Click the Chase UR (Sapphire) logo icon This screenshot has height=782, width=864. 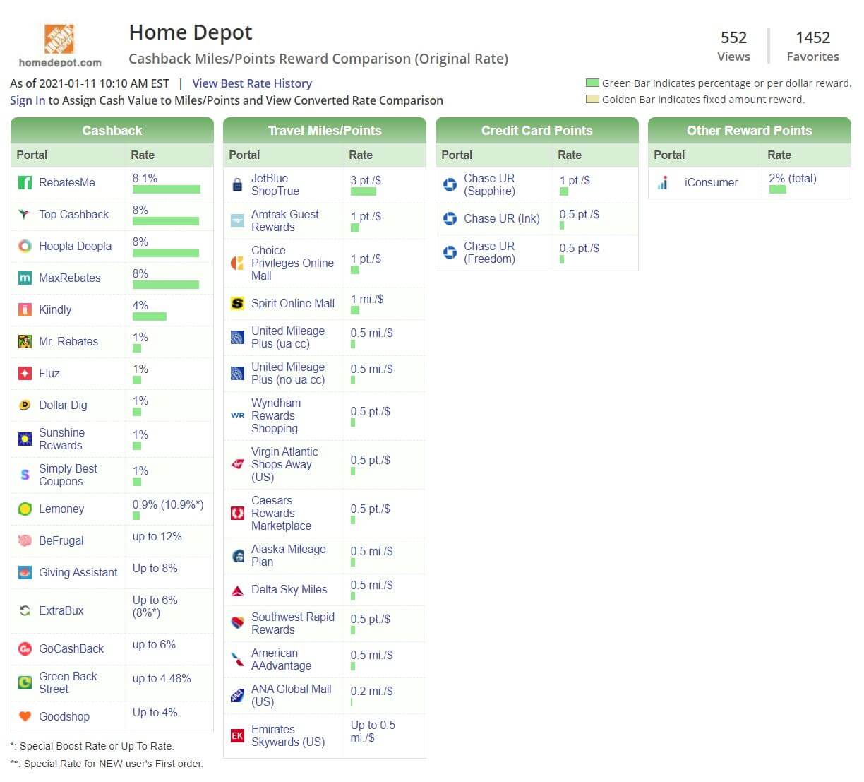[x=450, y=184]
